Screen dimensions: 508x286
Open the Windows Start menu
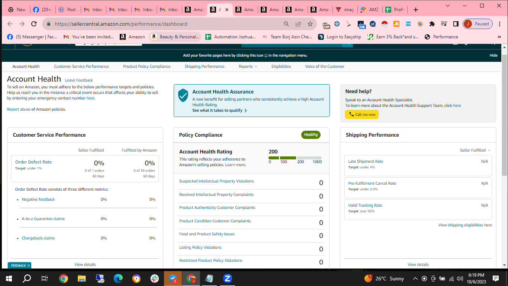pyautogui.click(x=9, y=278)
